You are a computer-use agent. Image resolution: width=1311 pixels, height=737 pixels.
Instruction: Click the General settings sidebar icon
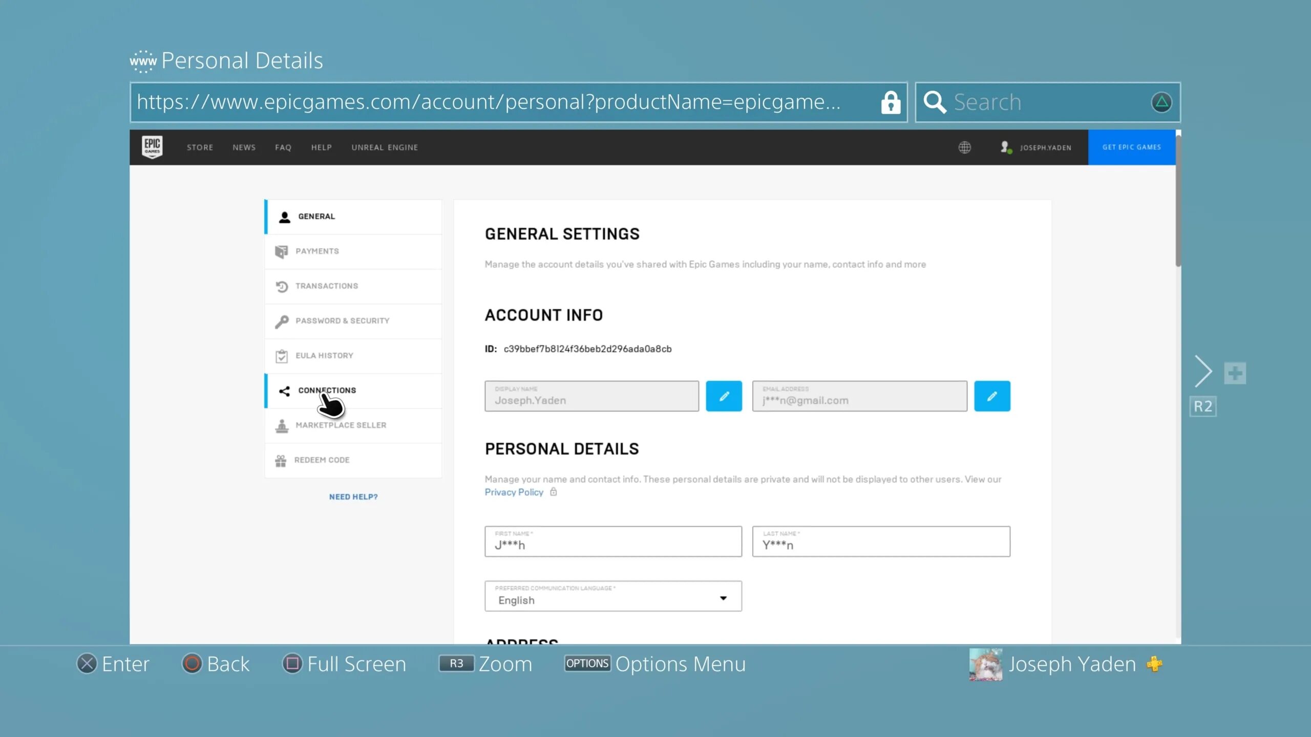click(285, 216)
